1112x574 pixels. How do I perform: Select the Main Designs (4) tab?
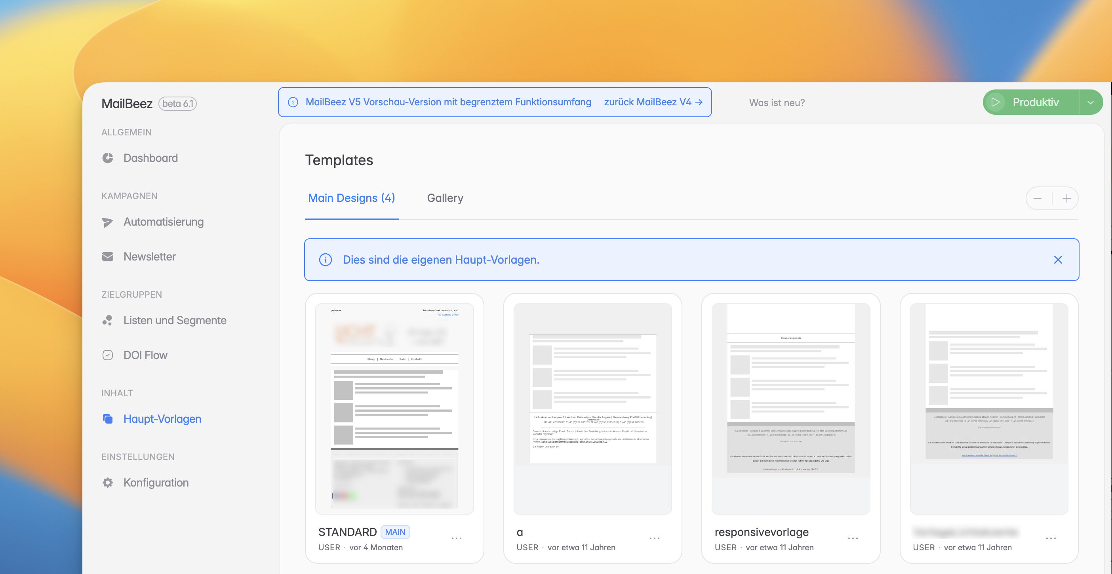coord(351,198)
